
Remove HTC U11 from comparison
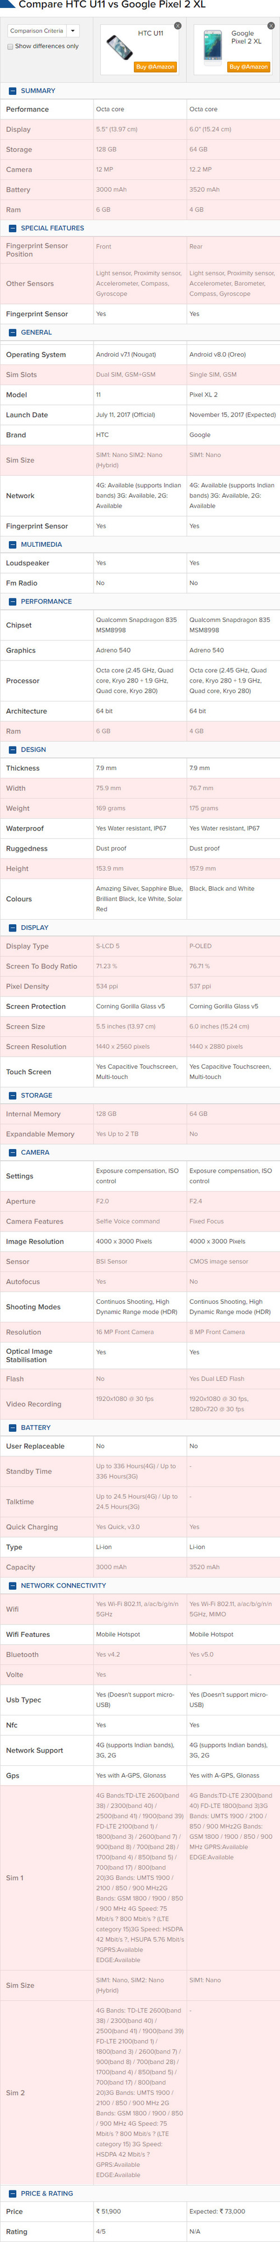pyautogui.click(x=178, y=26)
